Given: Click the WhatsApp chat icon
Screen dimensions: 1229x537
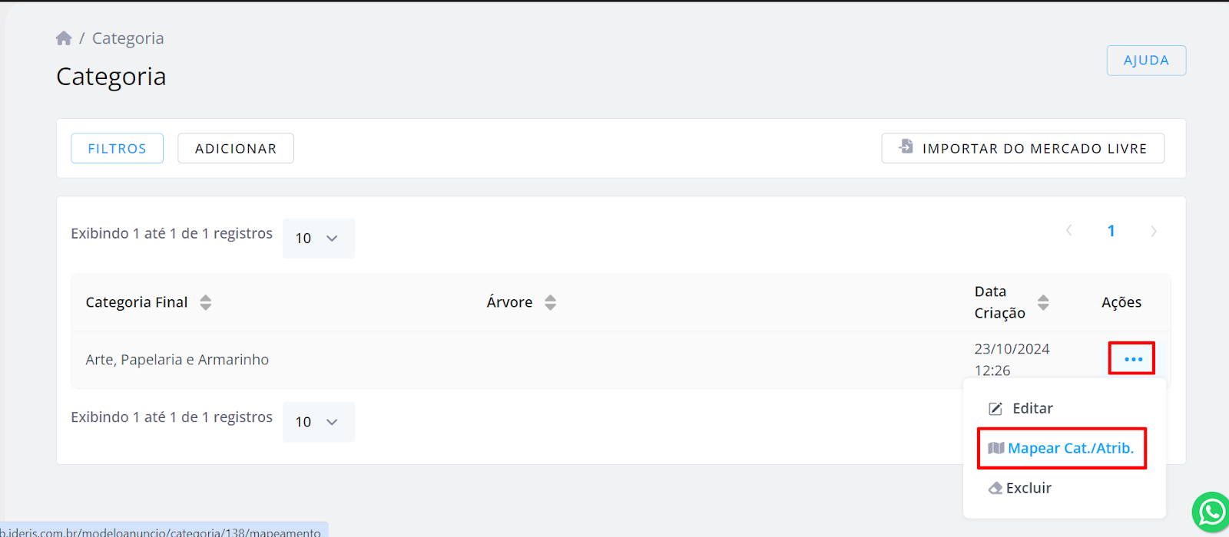Looking at the screenshot, I should tap(1211, 512).
